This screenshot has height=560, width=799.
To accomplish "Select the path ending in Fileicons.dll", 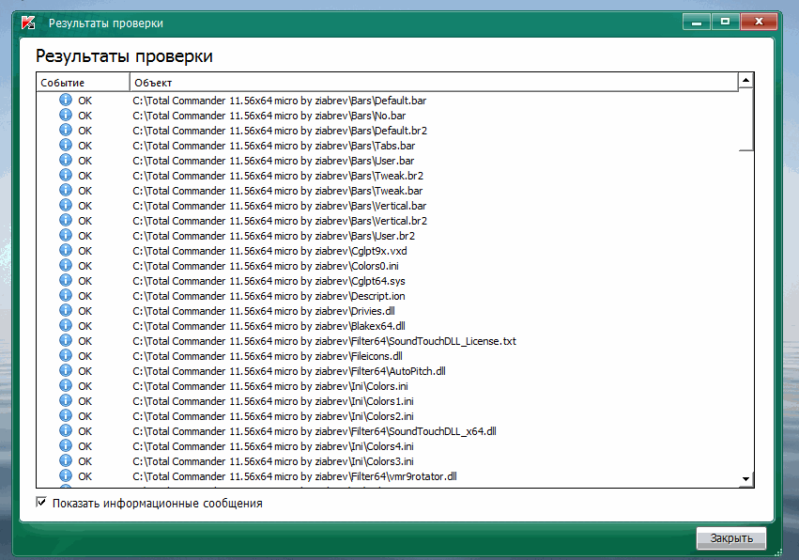I will coord(267,356).
